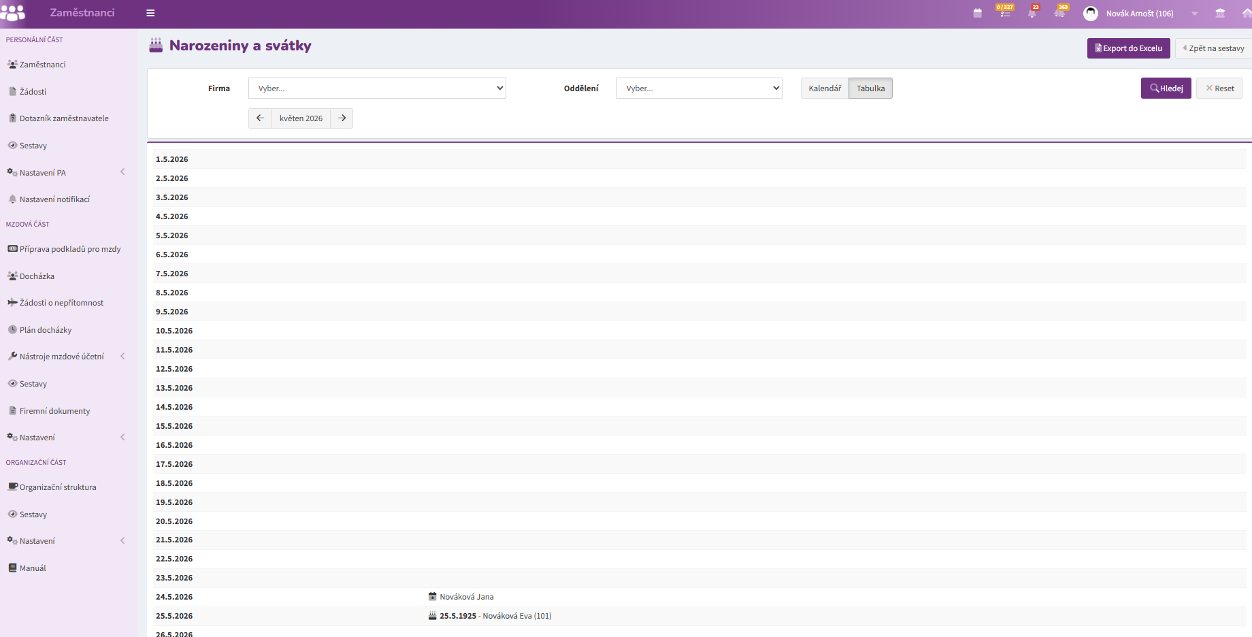This screenshot has height=637, width=1252.
Task: Open Žádosti o nepřítomnost item
Action: click(61, 303)
